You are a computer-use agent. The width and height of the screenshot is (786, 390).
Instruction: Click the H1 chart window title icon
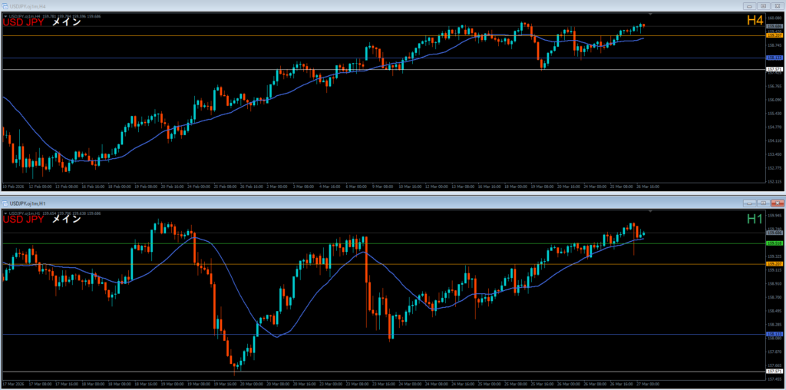(5, 203)
